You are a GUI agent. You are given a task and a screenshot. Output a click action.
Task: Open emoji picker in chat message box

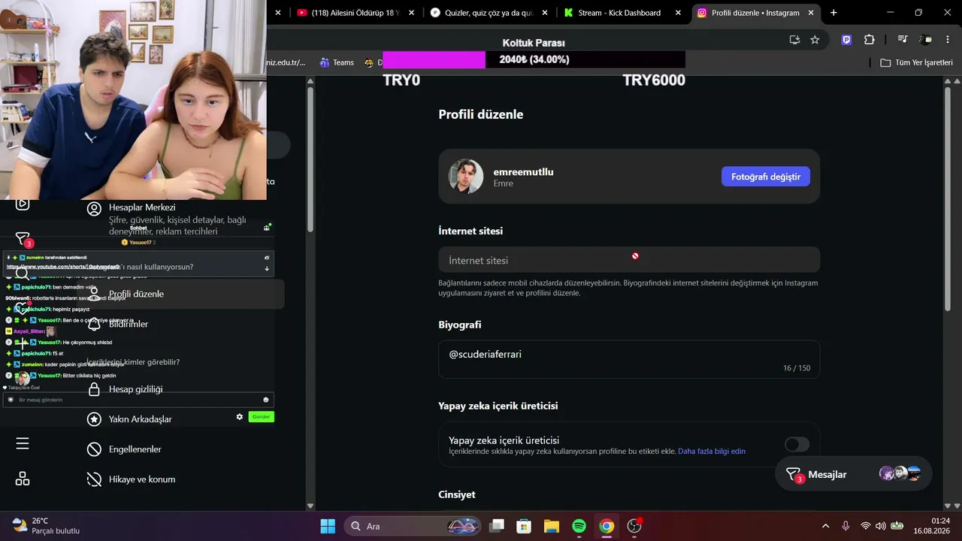tap(266, 400)
